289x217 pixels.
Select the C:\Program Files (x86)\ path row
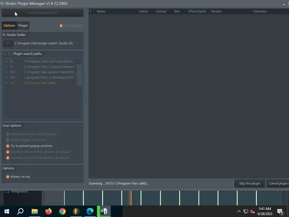tap(40, 83)
